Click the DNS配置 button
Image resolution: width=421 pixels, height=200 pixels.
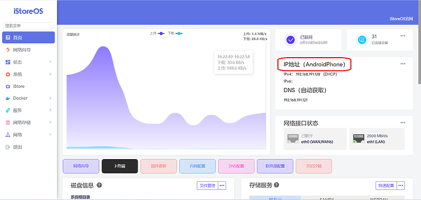tap(236, 166)
